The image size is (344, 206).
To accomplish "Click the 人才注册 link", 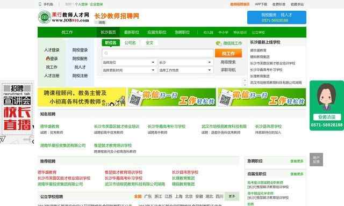I will (x=52, y=76).
